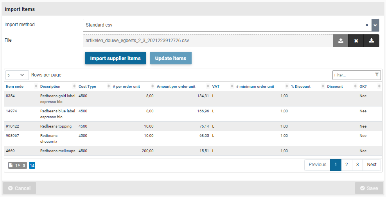Click into the Filter text field
386x197 pixels.
(x=353, y=75)
